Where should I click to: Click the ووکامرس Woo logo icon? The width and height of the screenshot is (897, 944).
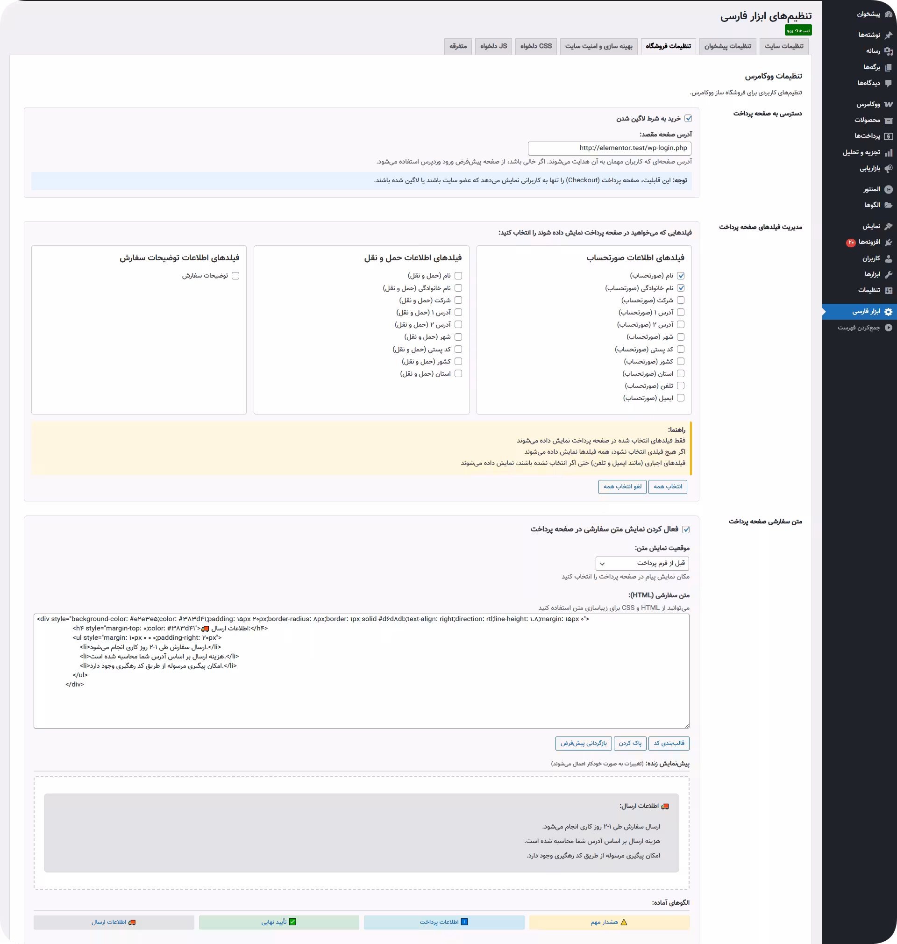point(889,104)
